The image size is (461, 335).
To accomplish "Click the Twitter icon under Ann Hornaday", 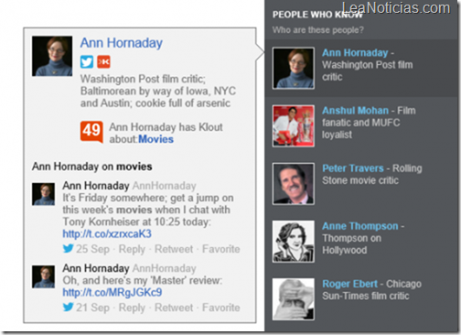I will point(87,62).
